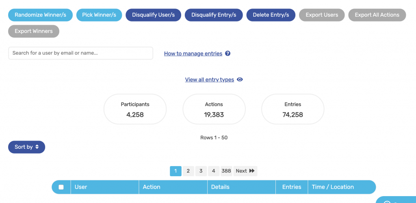416x203 pixels.
Task: Click Delete Entry/s button
Action: pos(271,15)
